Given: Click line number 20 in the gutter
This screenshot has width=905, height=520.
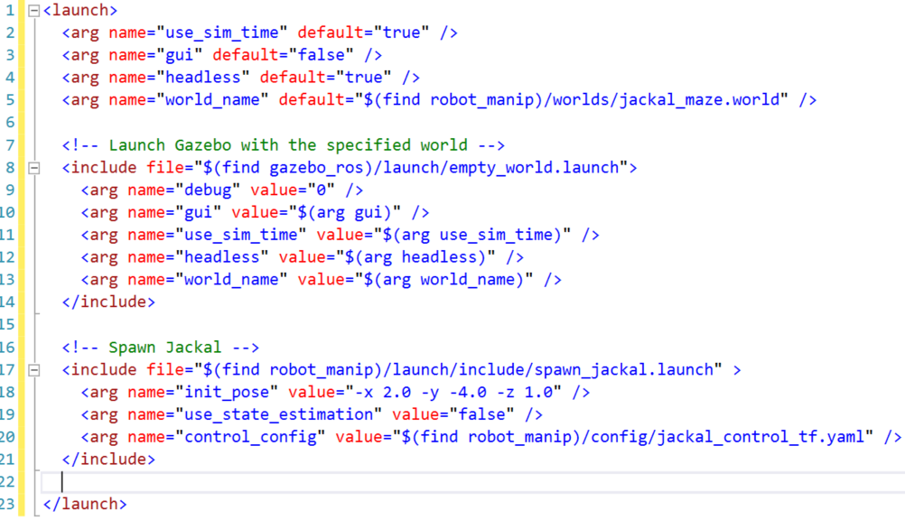Looking at the screenshot, I should point(7,437).
